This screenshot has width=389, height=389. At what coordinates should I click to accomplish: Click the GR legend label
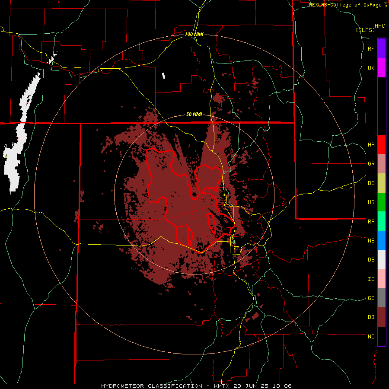(371, 164)
